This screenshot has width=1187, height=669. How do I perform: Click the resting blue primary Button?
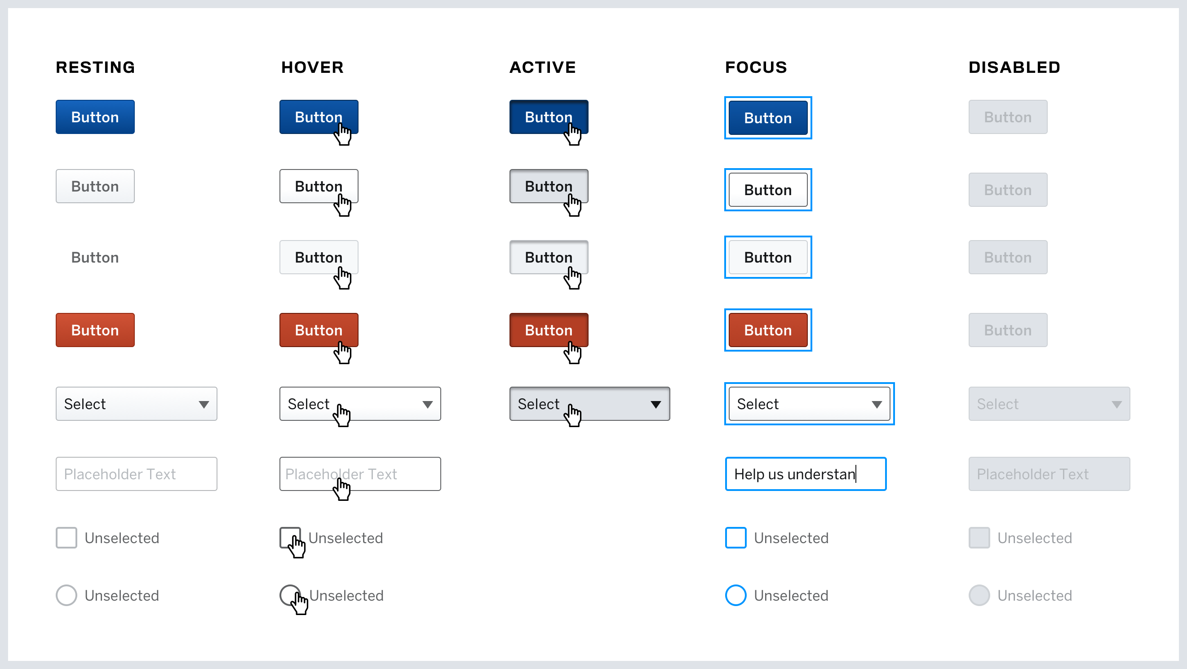95,117
